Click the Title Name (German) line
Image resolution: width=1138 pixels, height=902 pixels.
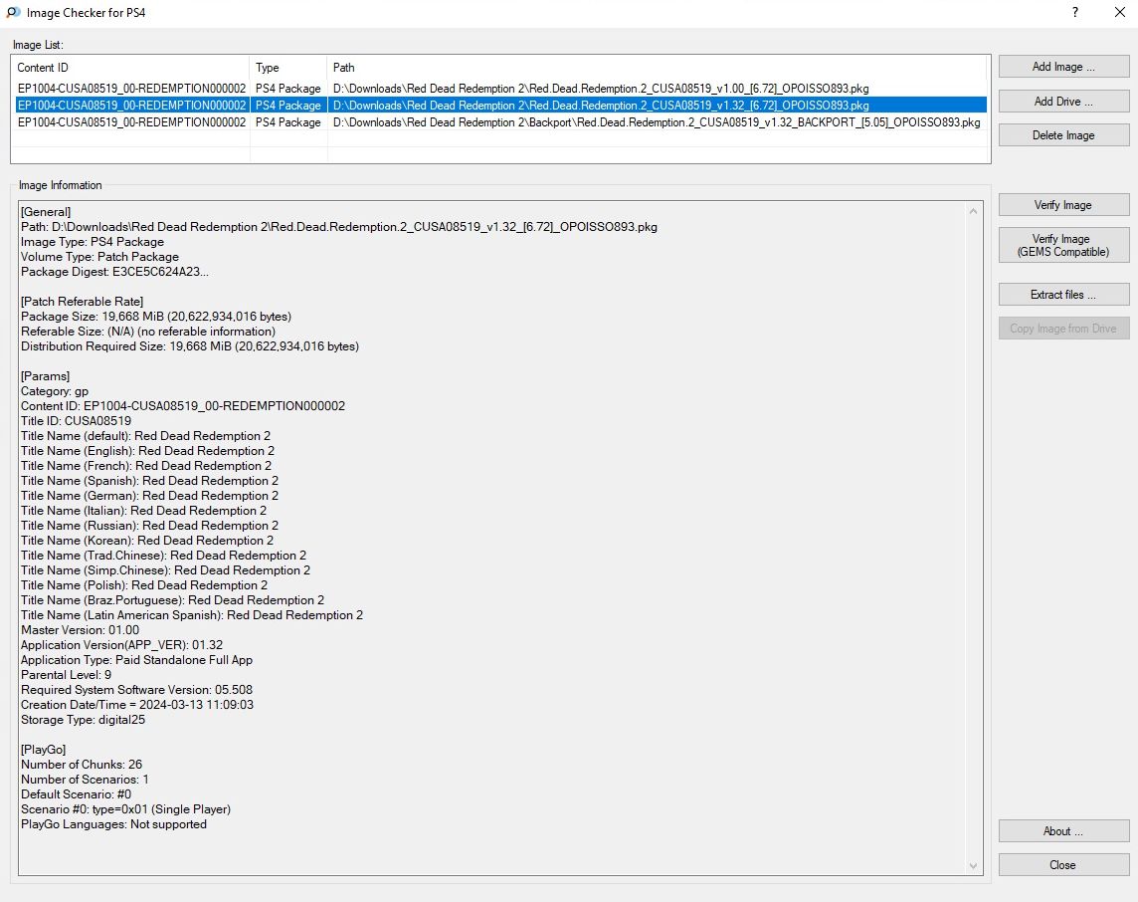(x=149, y=496)
